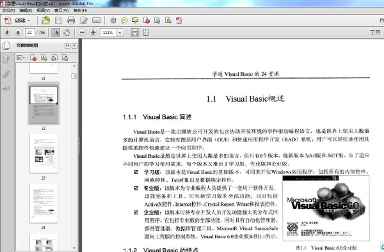Go to previous page arrow

pos(7,32)
